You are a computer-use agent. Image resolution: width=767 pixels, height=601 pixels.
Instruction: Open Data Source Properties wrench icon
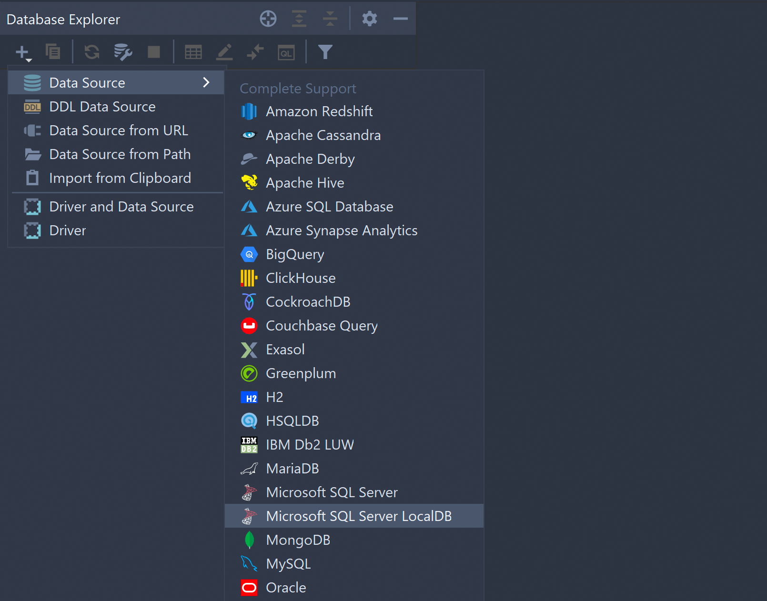tap(123, 51)
